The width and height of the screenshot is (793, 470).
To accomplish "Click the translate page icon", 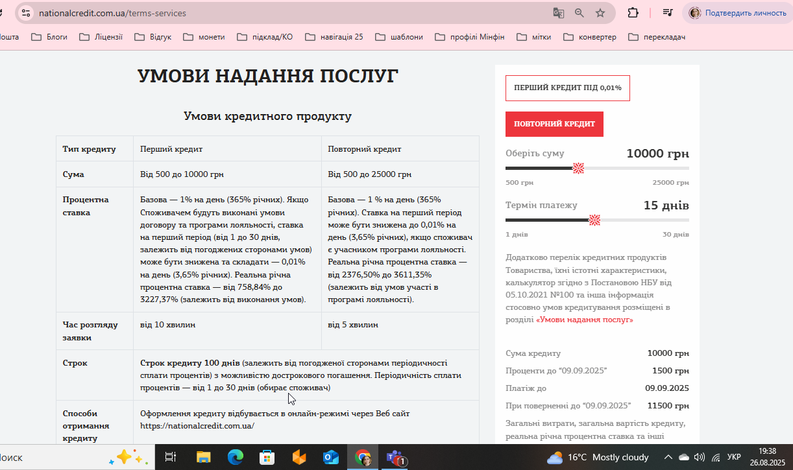I will pyautogui.click(x=558, y=13).
